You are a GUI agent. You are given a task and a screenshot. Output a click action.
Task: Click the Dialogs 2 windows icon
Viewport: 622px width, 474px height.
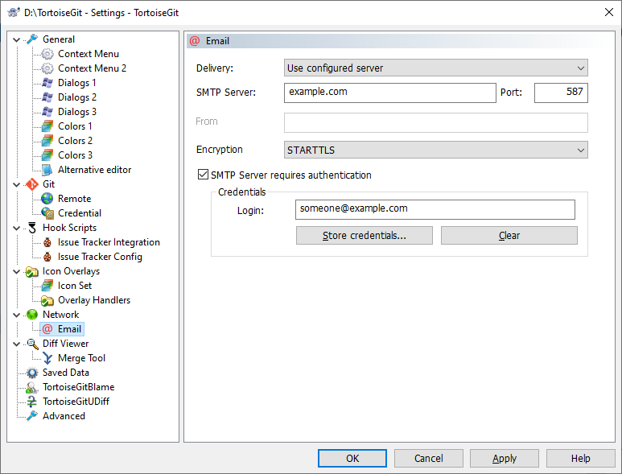click(x=47, y=97)
